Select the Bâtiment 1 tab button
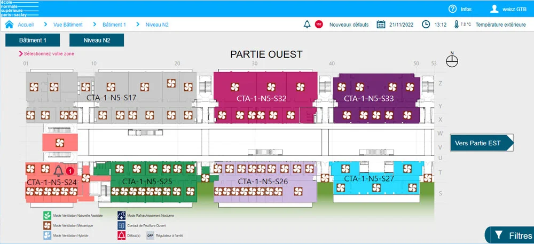Screen dimensions: 534x244 pos(33,40)
